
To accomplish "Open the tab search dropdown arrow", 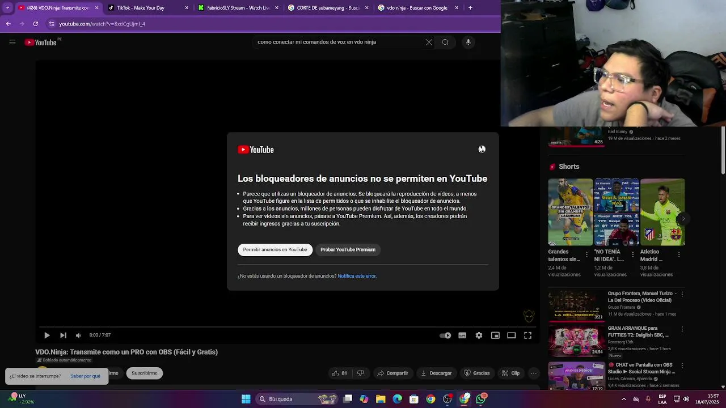I will 7,8.
